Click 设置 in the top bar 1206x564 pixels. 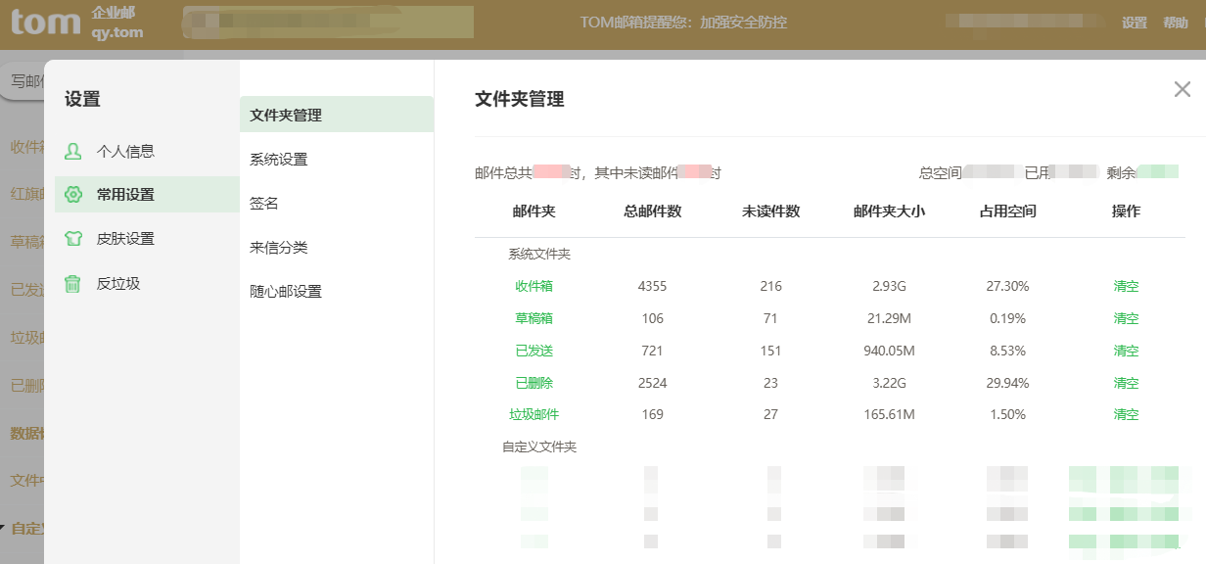click(1134, 22)
